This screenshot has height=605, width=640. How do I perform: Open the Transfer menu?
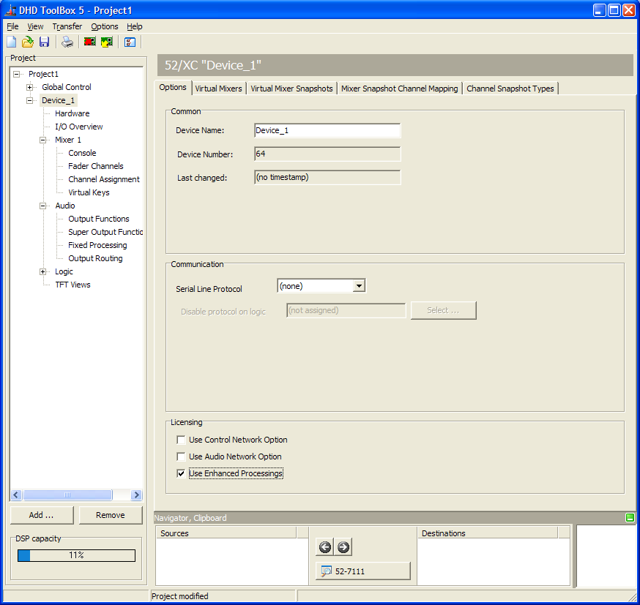[67, 26]
